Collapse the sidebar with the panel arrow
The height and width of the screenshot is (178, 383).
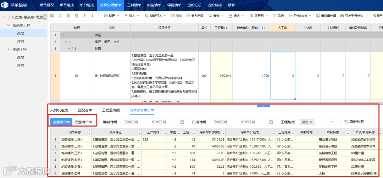point(45,17)
